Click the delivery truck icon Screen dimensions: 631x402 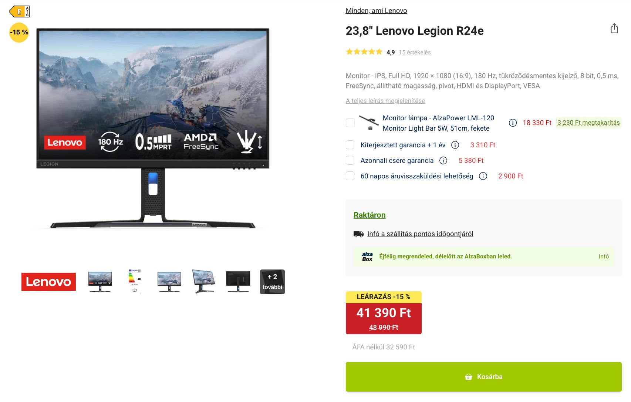pyautogui.click(x=358, y=234)
